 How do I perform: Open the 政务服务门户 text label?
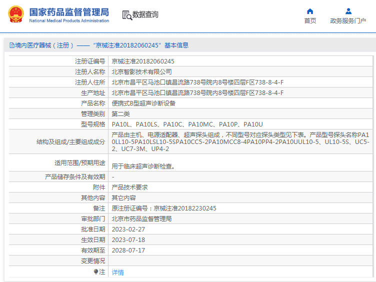tap(348, 21)
